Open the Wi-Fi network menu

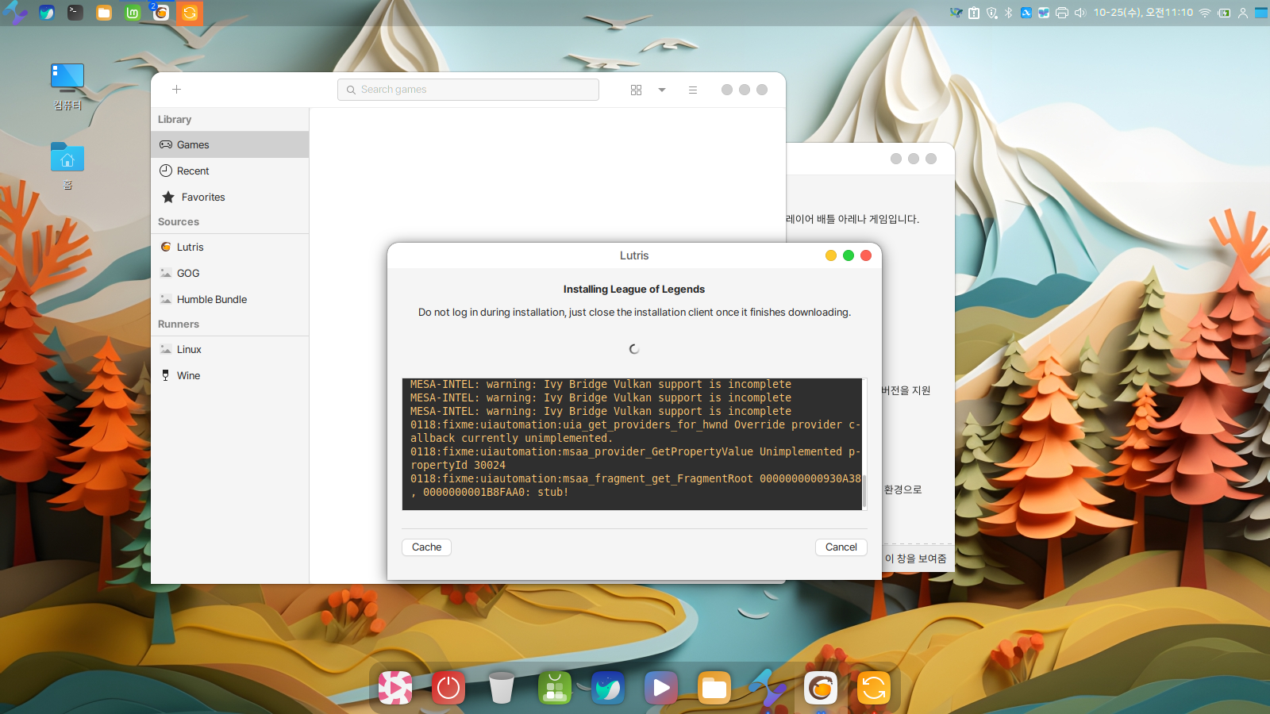[x=1204, y=13]
